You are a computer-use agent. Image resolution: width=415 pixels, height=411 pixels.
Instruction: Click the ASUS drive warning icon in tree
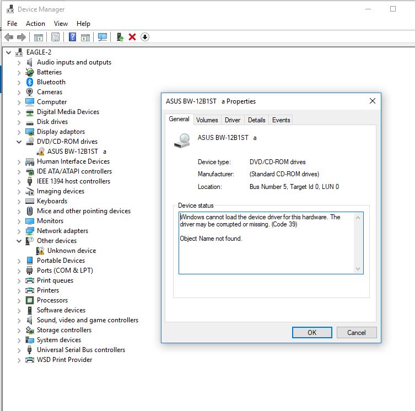pos(40,152)
